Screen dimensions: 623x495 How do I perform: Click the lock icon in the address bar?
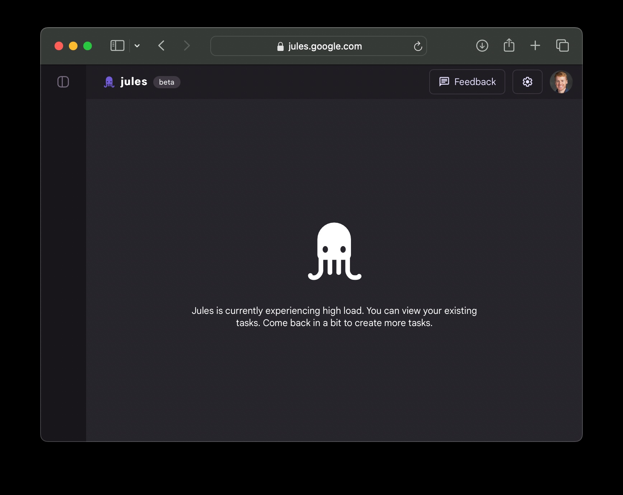click(280, 47)
